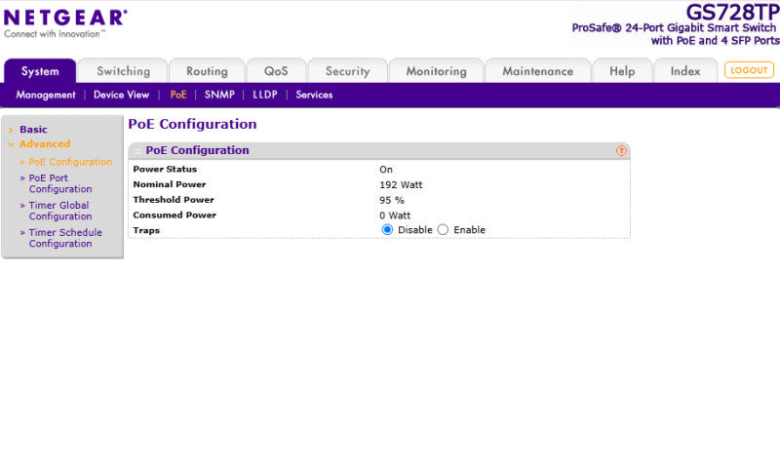
Task: Open the Index tab
Action: point(685,71)
